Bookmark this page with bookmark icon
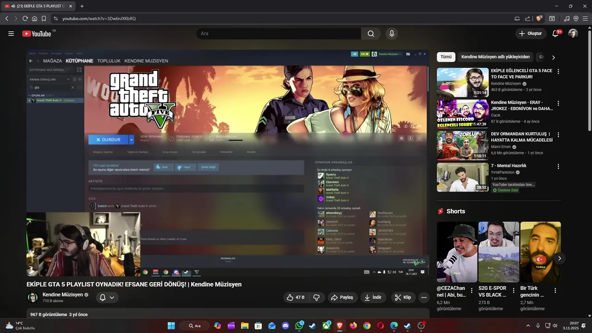The image size is (592, 333). pyautogui.click(x=43, y=18)
